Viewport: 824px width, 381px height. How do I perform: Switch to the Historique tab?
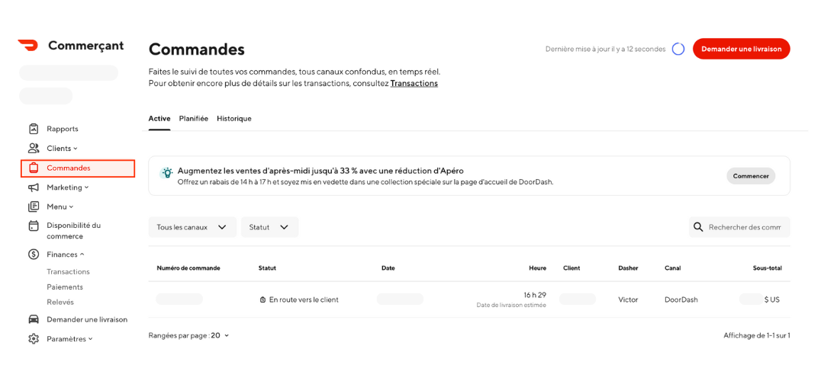(234, 119)
